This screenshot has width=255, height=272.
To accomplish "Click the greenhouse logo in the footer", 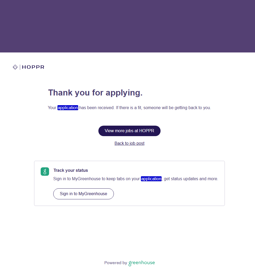I will [142, 263].
